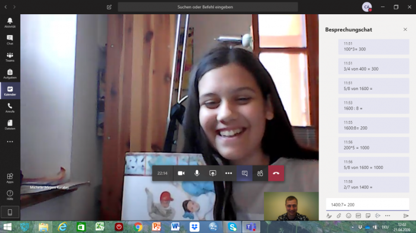Open Aufgaben in the left sidebar
This screenshot has height=233, width=416.
point(10,74)
